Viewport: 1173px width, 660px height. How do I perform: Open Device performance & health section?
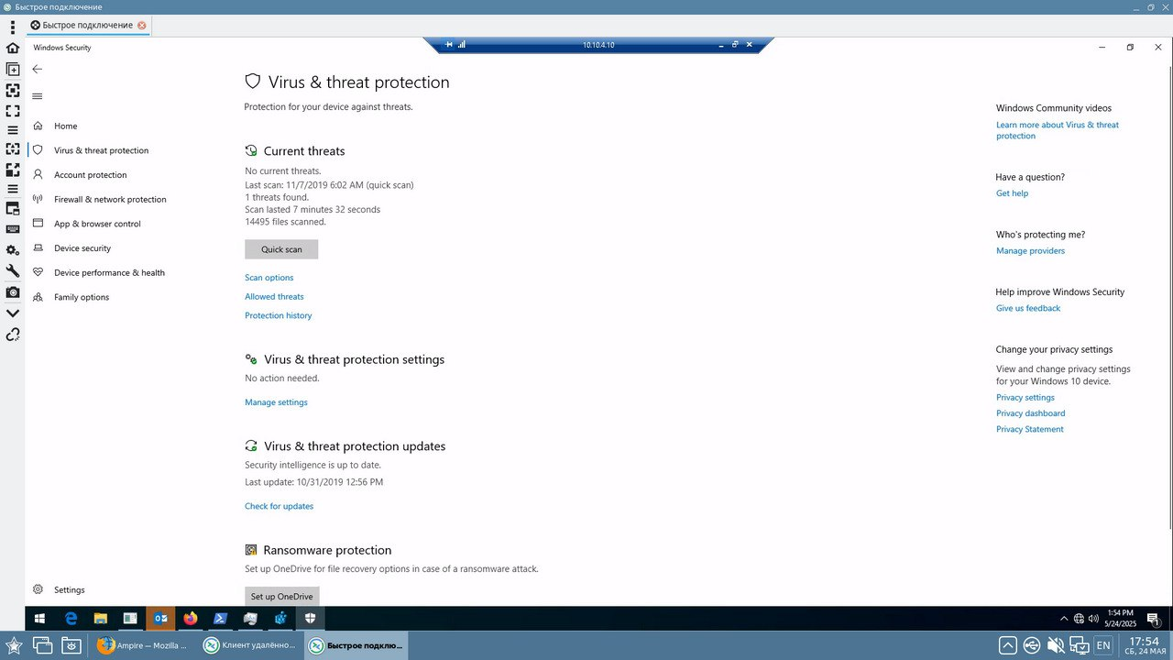pos(109,272)
